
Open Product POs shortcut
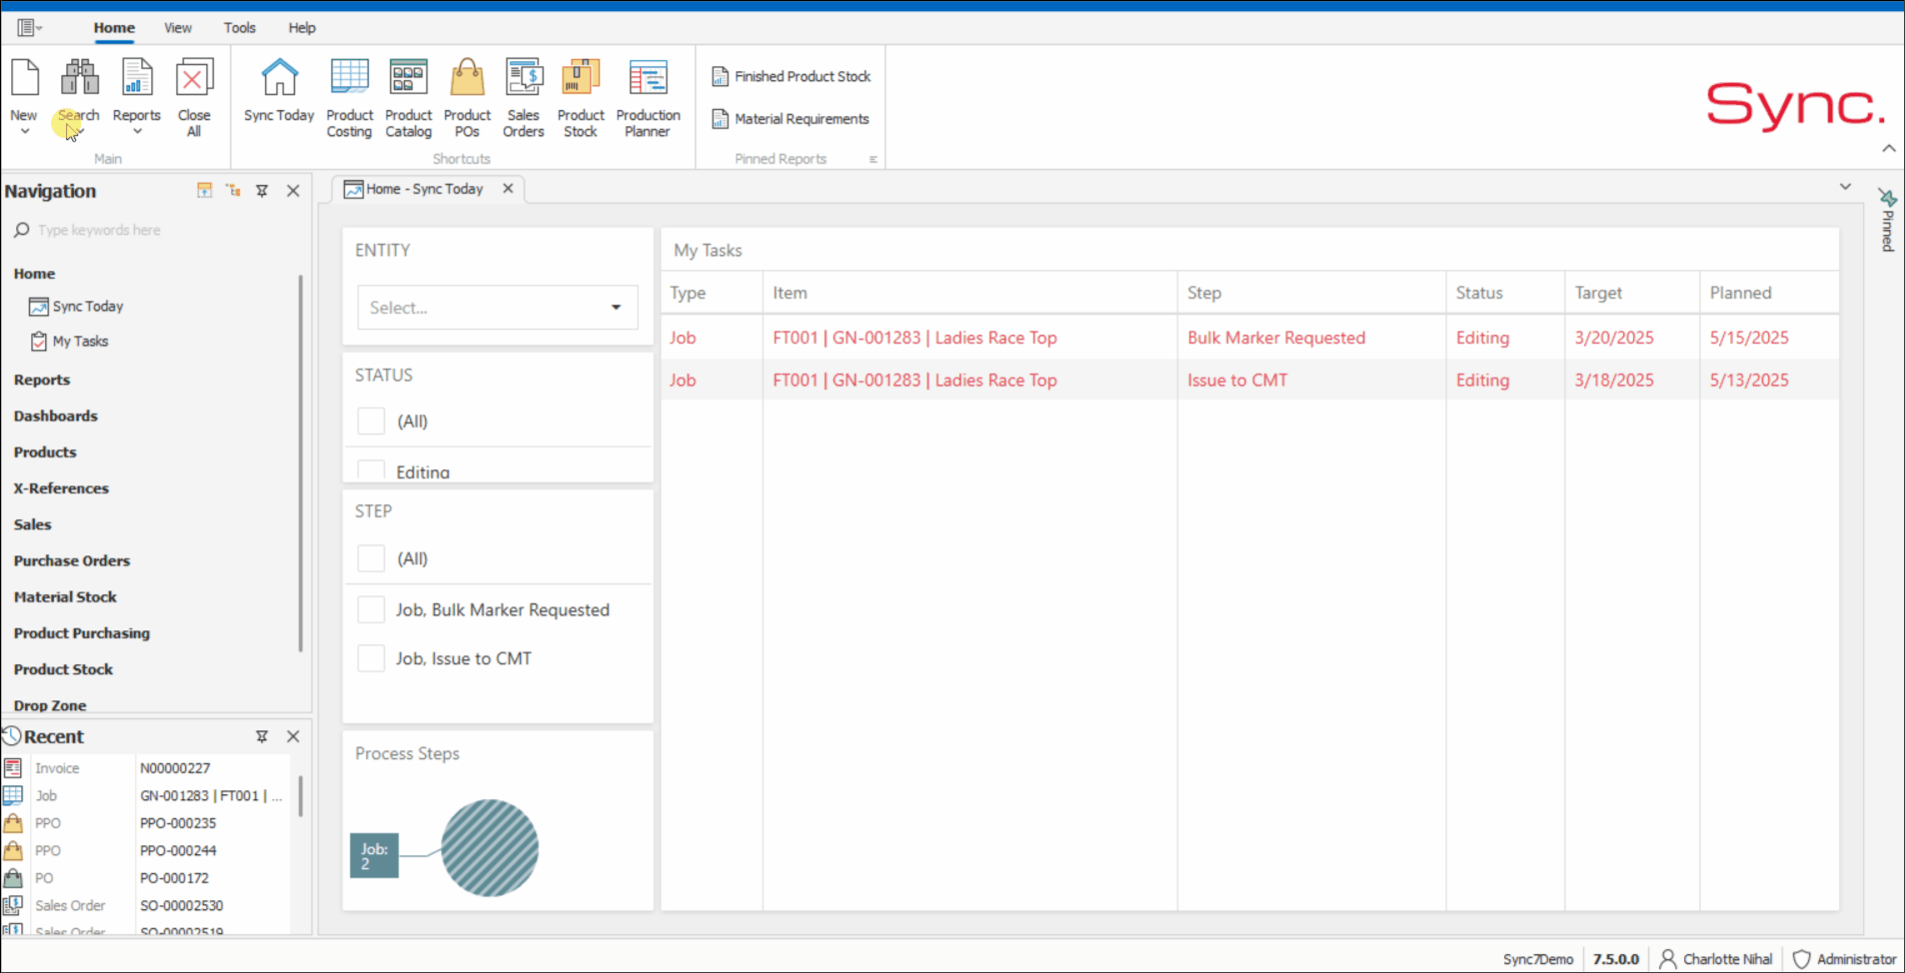(x=467, y=97)
